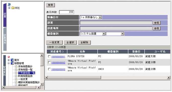Screen dimensions: 172x92
Task: Open 一括変更 in the menu tree
Action: (23, 79)
